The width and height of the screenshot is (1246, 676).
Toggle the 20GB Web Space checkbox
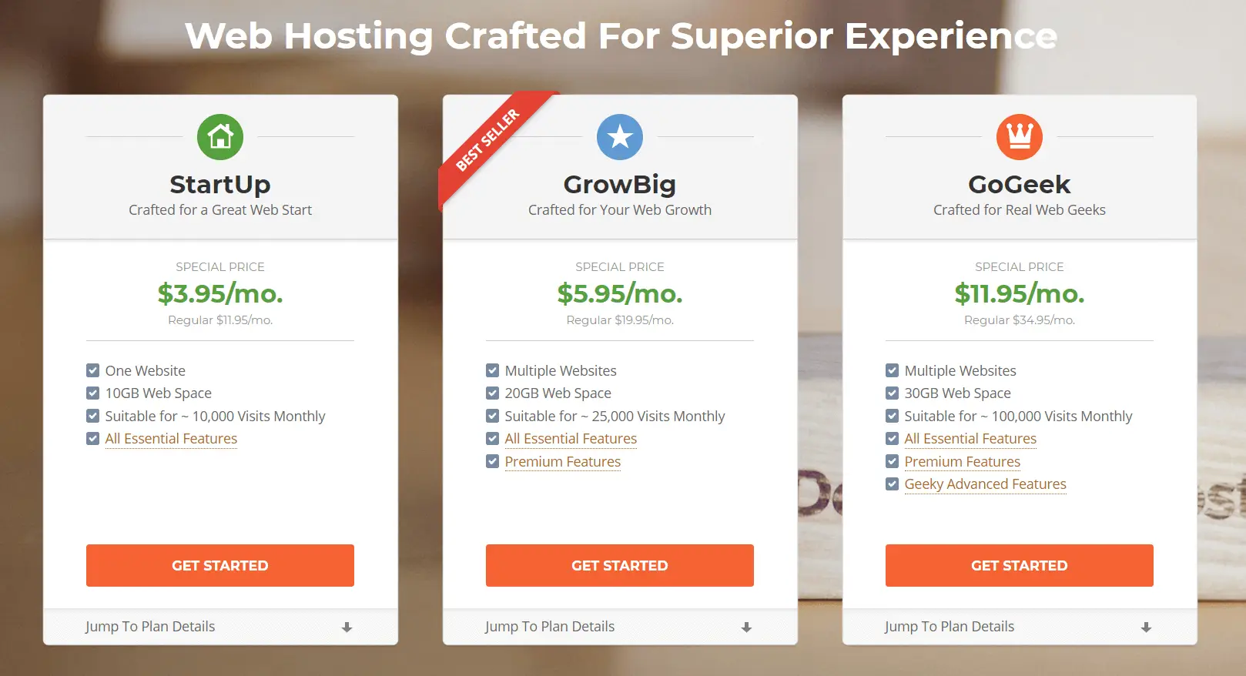pyautogui.click(x=492, y=393)
